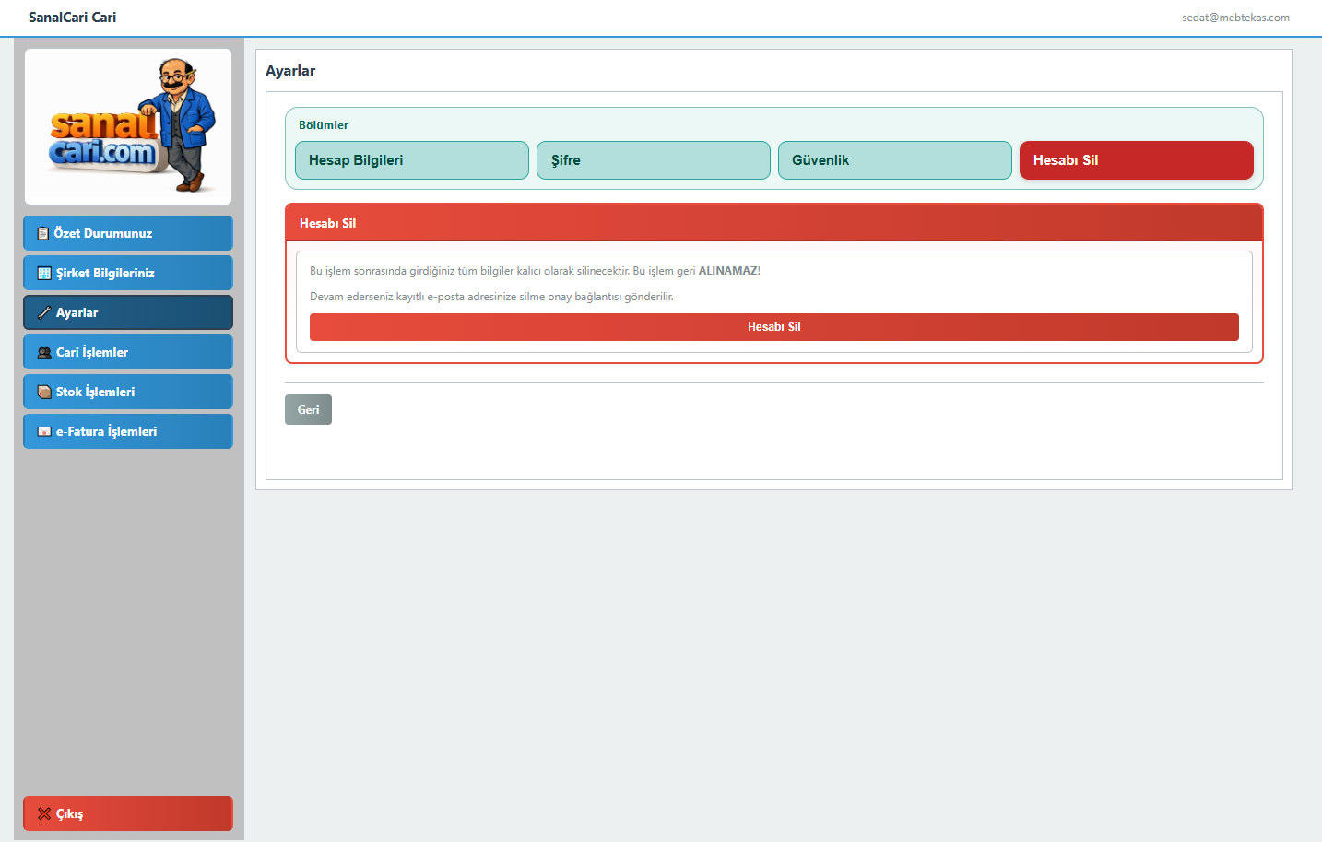Select the Şirket Bilgileriniz building icon
Viewport: 1322px width, 842px height.
[x=43, y=273]
